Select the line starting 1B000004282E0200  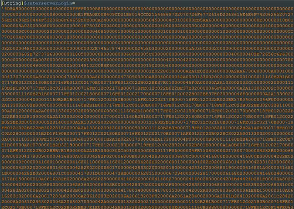(x=148, y=173)
